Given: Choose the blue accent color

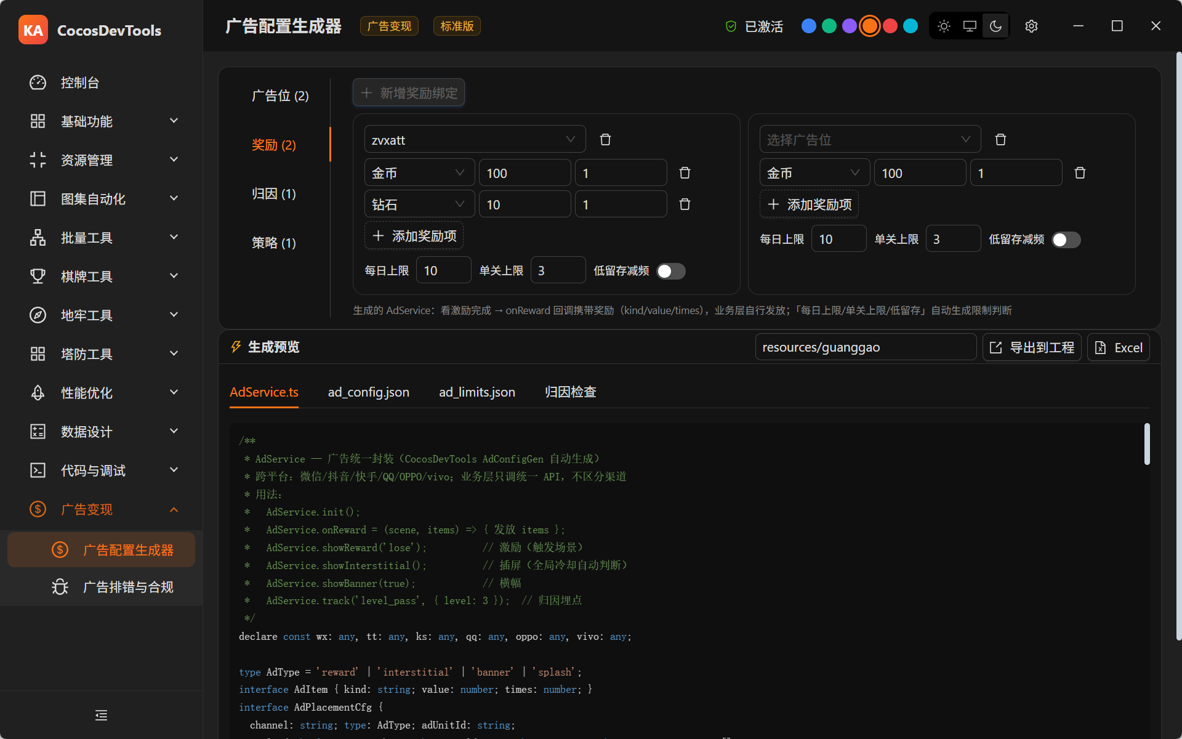Looking at the screenshot, I should coord(808,26).
